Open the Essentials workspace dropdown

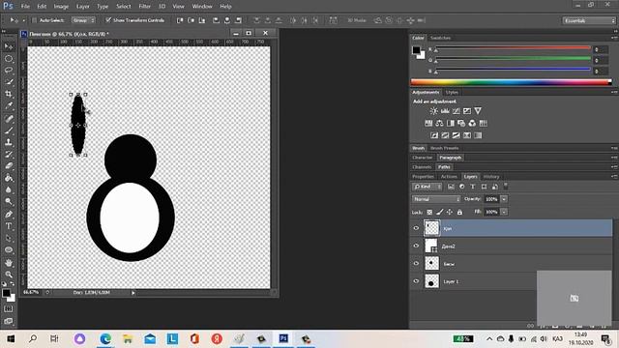coord(589,20)
